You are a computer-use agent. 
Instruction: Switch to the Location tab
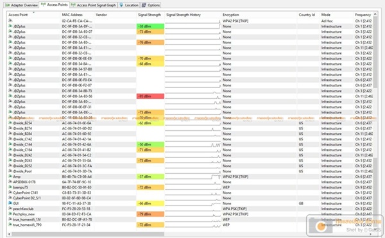tap(129, 5)
